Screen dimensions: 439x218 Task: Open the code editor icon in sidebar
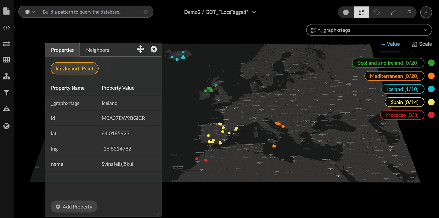(x=6, y=28)
